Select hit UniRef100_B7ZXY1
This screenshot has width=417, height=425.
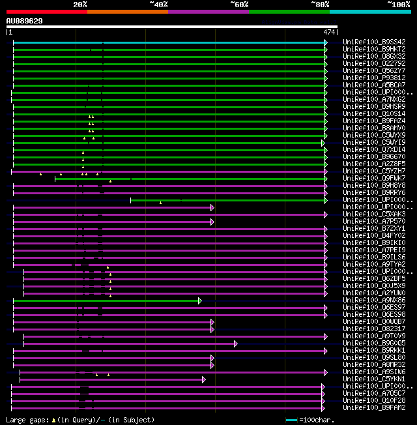(374, 229)
